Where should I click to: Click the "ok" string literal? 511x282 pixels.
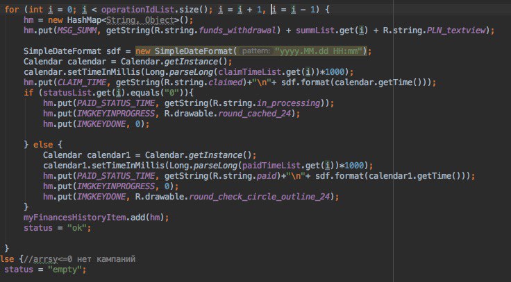coord(77,228)
